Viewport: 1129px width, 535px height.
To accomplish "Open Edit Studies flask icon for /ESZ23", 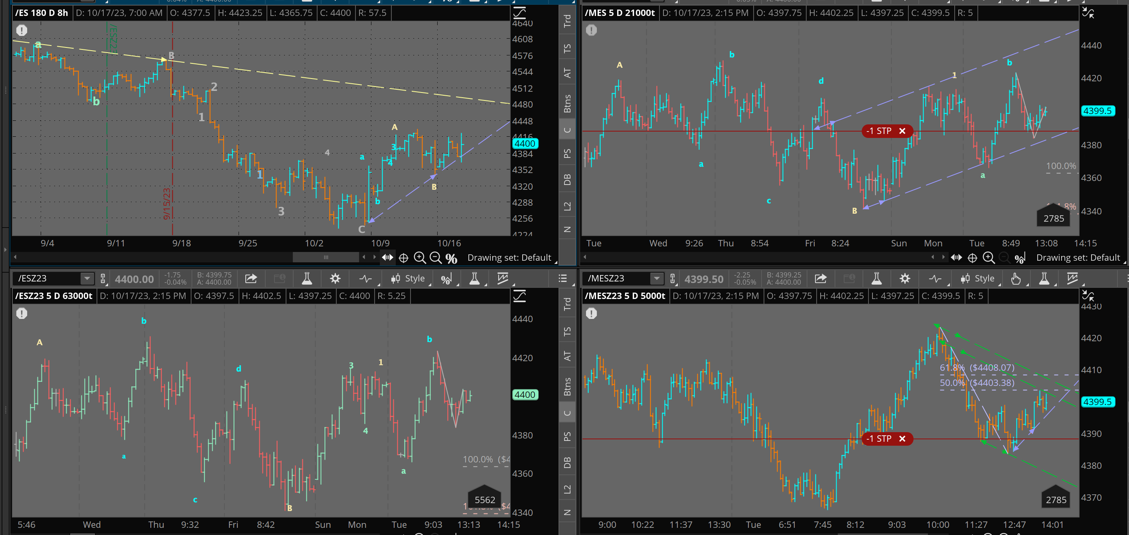I will pyautogui.click(x=307, y=278).
